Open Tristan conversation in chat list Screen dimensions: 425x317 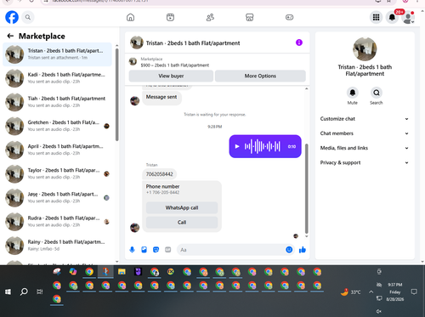(57, 54)
